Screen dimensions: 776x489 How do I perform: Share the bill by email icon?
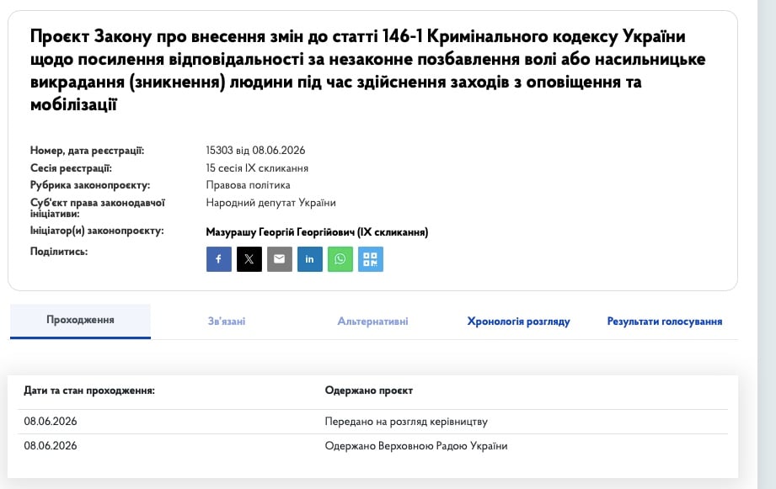280,259
